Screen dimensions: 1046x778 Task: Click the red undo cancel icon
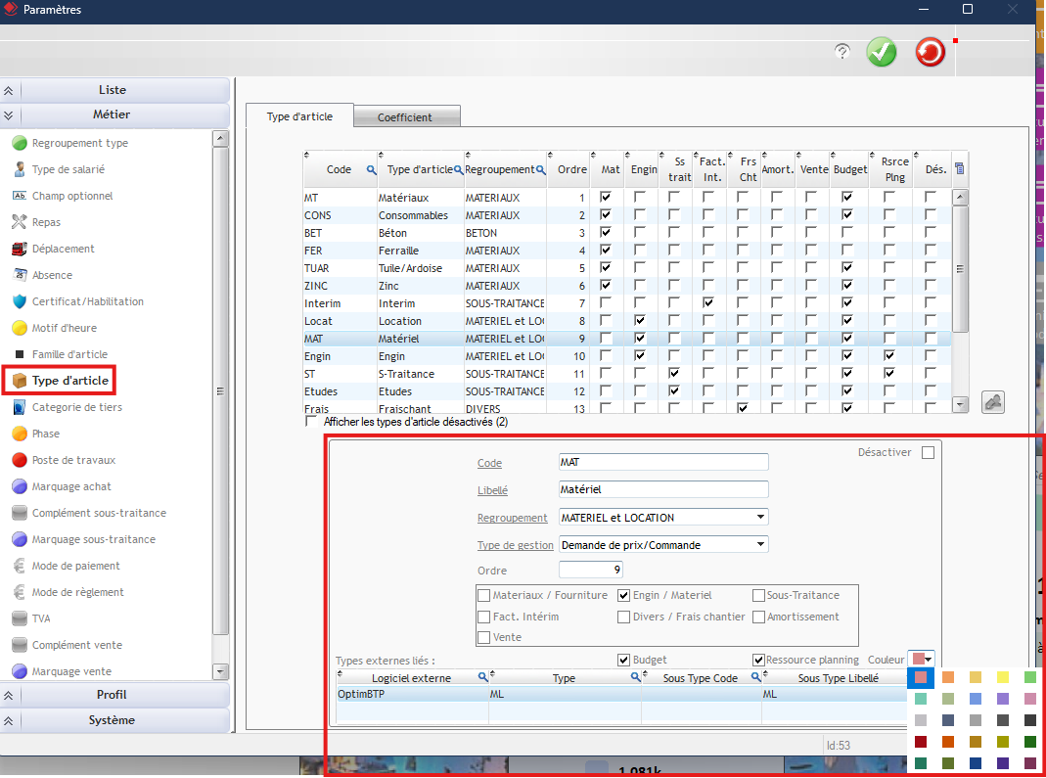[930, 53]
